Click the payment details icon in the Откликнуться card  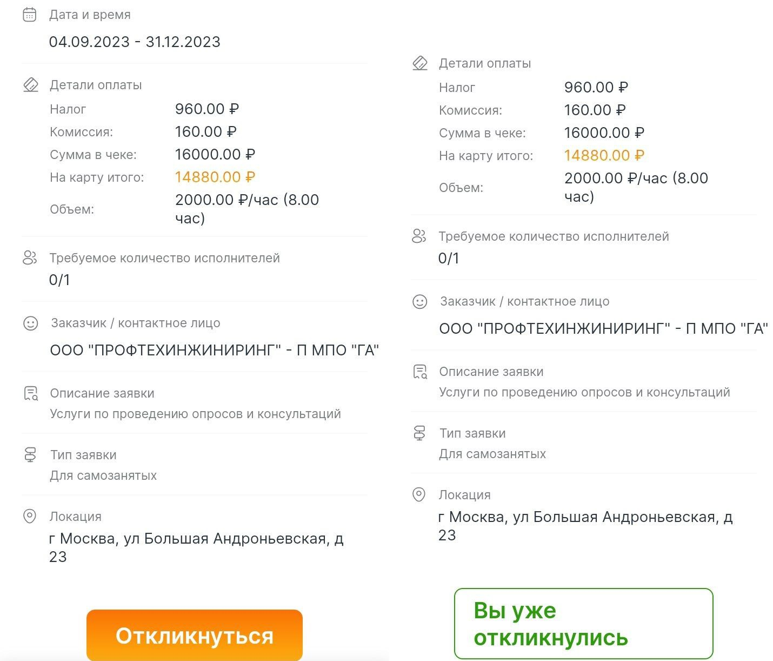point(30,85)
